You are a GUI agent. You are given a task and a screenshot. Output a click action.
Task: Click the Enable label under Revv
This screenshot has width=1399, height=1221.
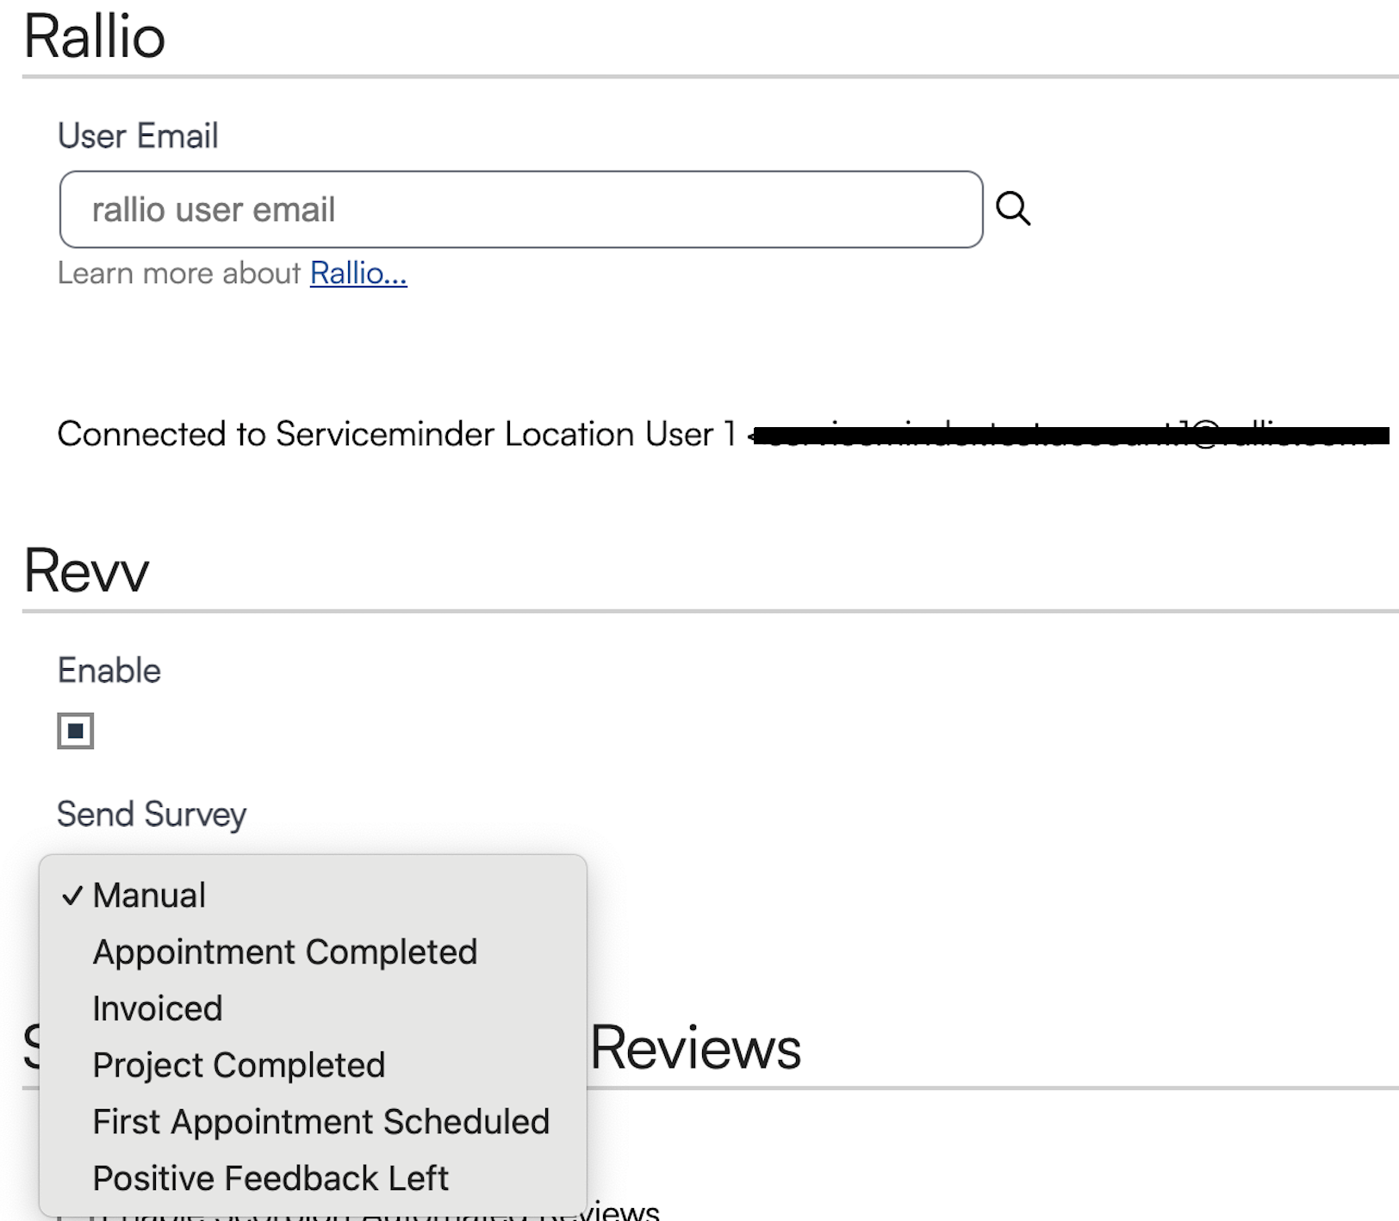[109, 671]
